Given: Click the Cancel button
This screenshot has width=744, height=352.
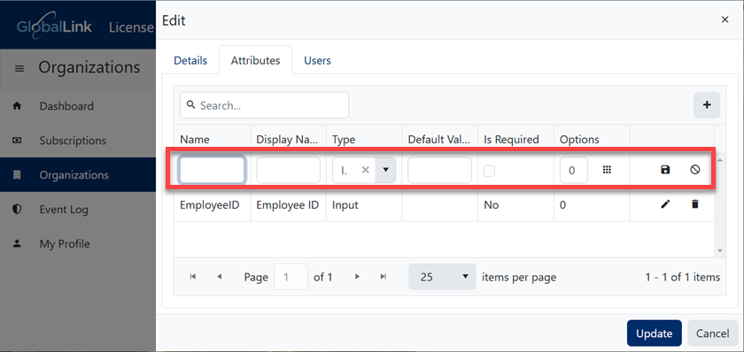Looking at the screenshot, I should 712,333.
